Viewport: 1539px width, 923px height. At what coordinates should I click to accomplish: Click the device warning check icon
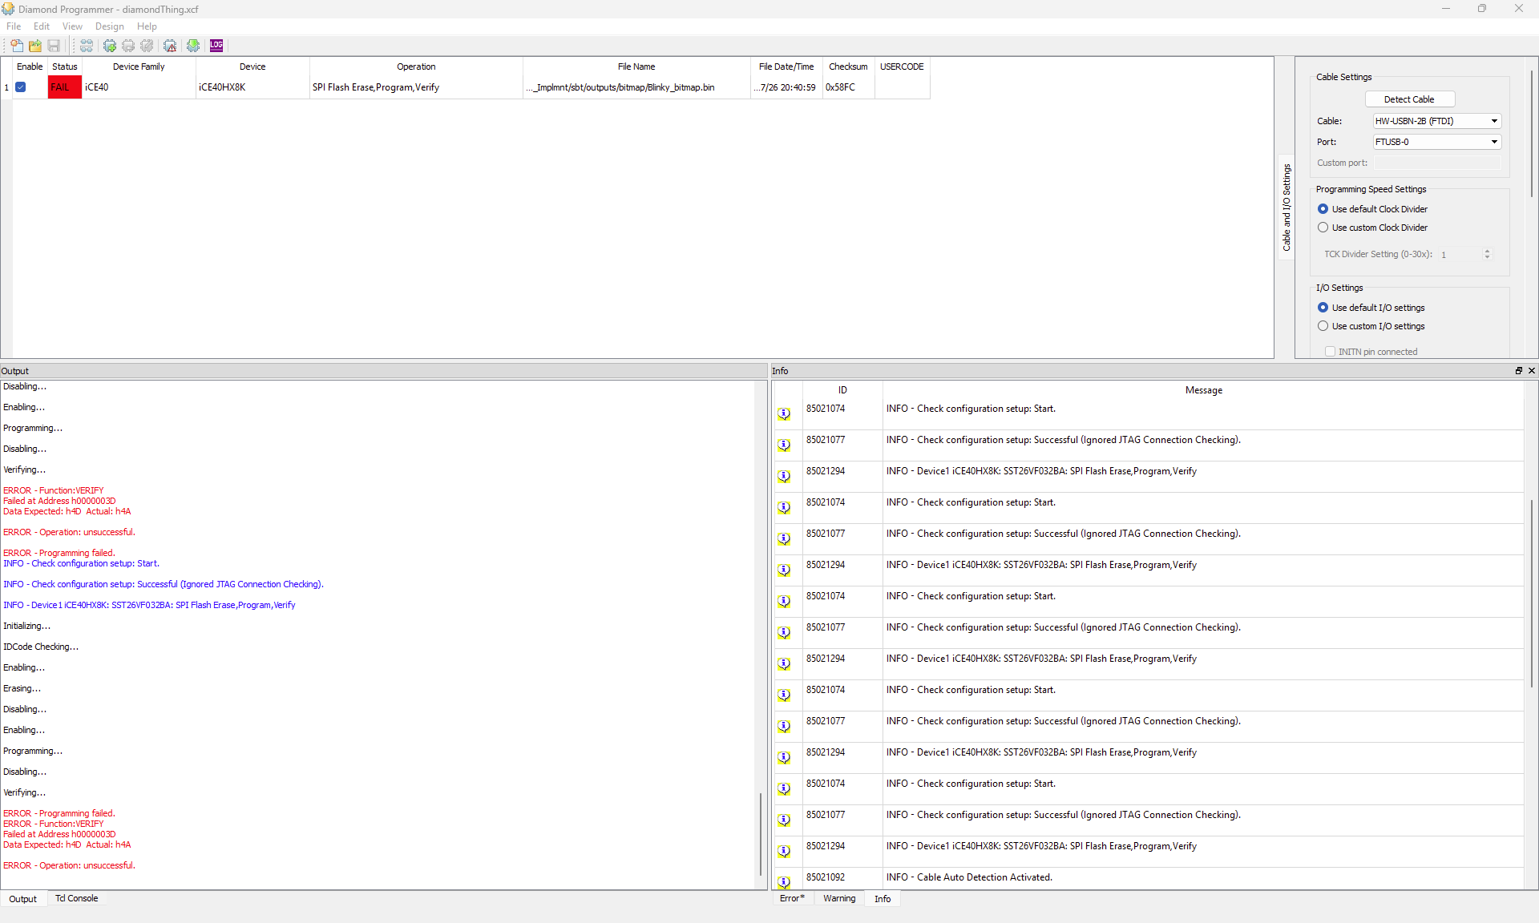(x=170, y=46)
